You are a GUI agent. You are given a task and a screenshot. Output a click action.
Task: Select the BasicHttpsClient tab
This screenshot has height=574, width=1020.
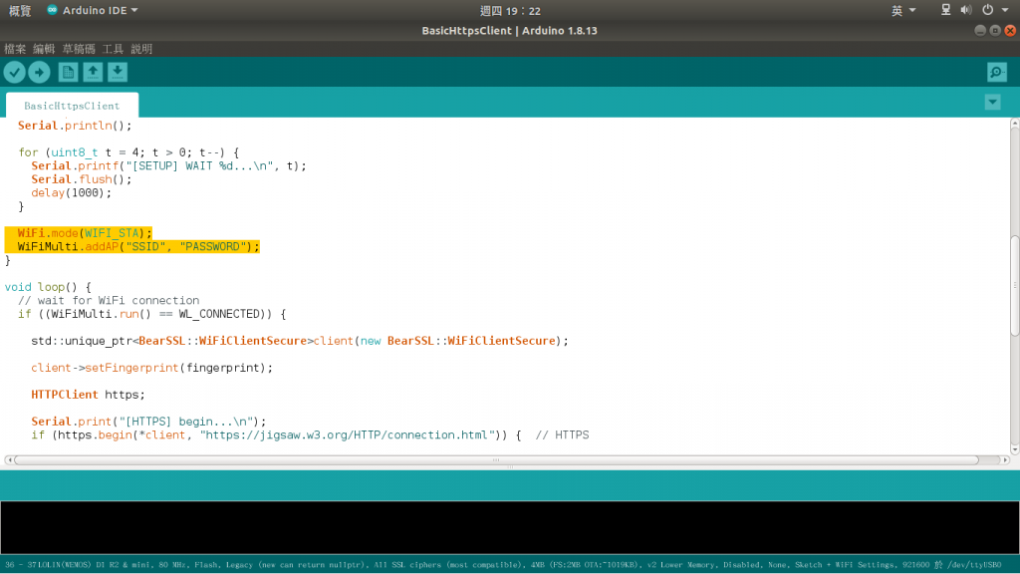72,106
